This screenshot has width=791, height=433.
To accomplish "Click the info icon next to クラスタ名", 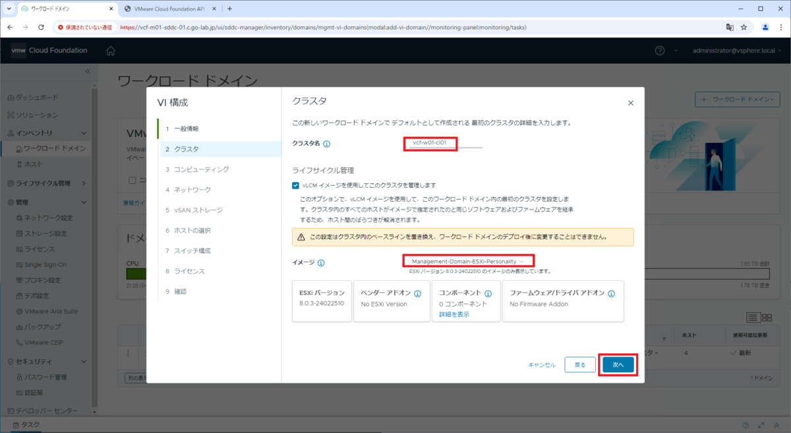I will point(327,144).
